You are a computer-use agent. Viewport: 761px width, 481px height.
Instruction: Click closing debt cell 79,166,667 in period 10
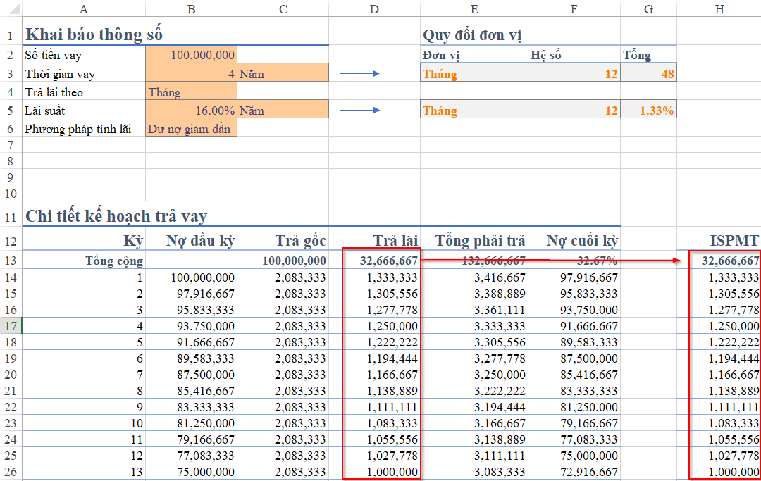574,423
